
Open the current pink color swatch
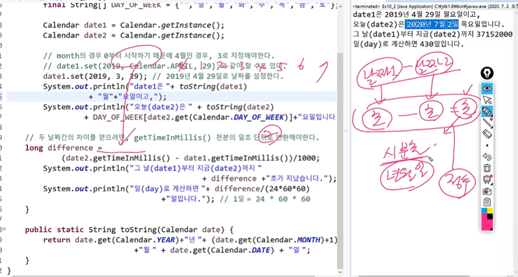(486, 223)
